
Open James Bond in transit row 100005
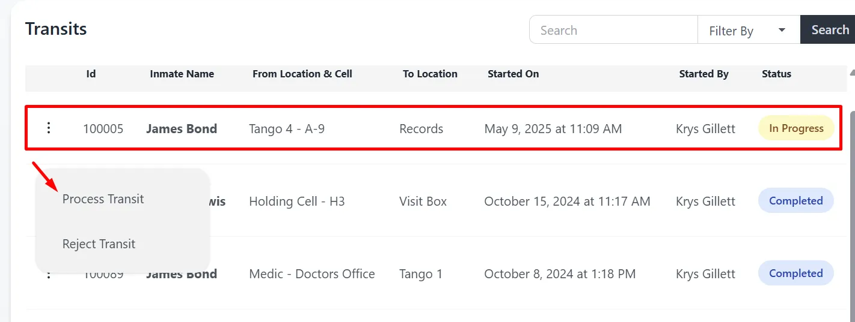[x=181, y=128]
